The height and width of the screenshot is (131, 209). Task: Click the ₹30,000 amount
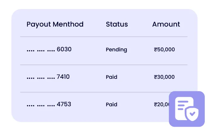[x=164, y=77]
